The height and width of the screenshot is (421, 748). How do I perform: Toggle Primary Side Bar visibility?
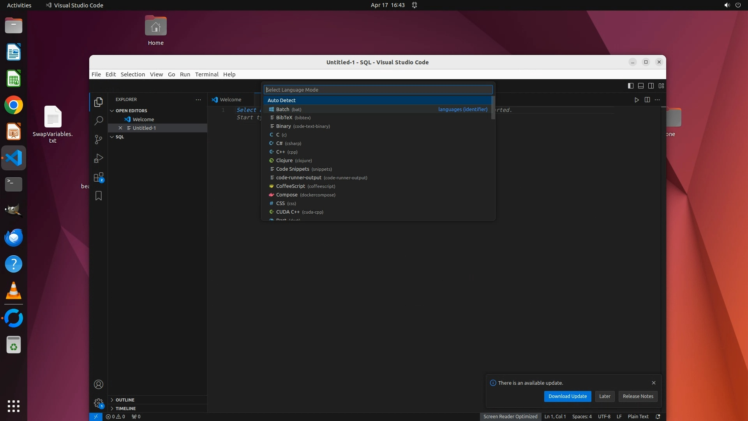[x=630, y=86]
